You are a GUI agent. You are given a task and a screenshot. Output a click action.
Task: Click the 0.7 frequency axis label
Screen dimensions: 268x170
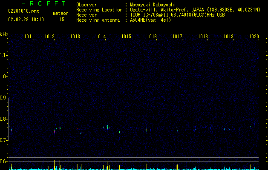pyautogui.click(x=4, y=140)
